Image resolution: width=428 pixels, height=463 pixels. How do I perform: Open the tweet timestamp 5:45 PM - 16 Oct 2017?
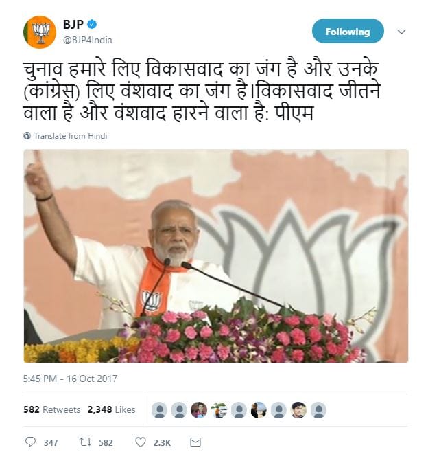[70, 379]
